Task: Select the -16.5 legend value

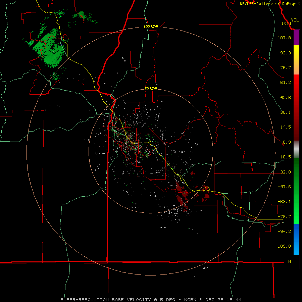Action: click(x=284, y=157)
